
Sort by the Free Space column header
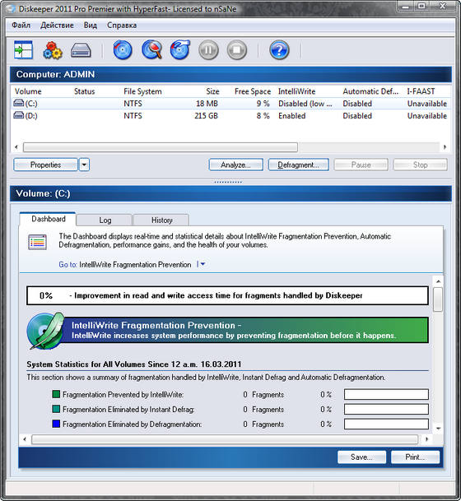click(x=253, y=91)
